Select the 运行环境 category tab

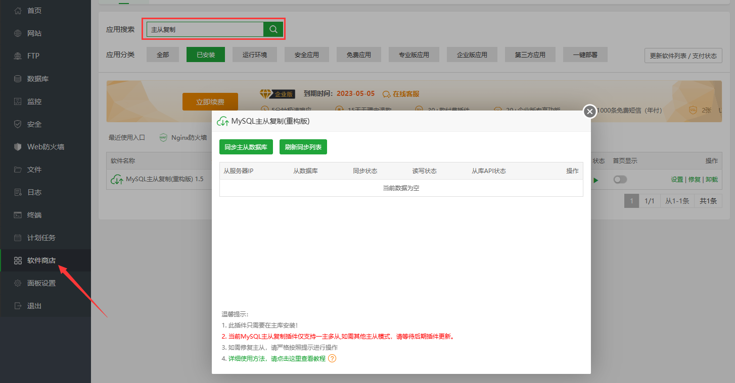255,54
